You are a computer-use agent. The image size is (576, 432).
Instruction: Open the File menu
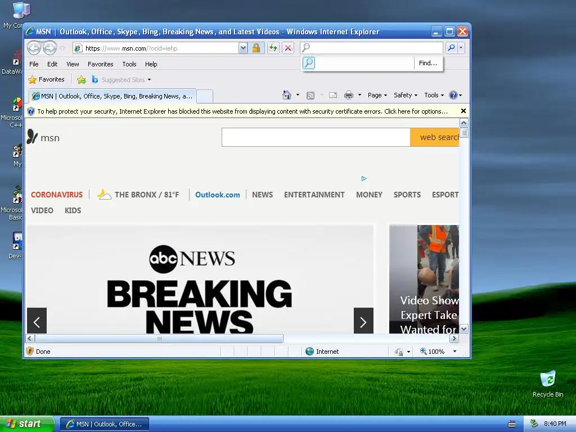tap(34, 64)
